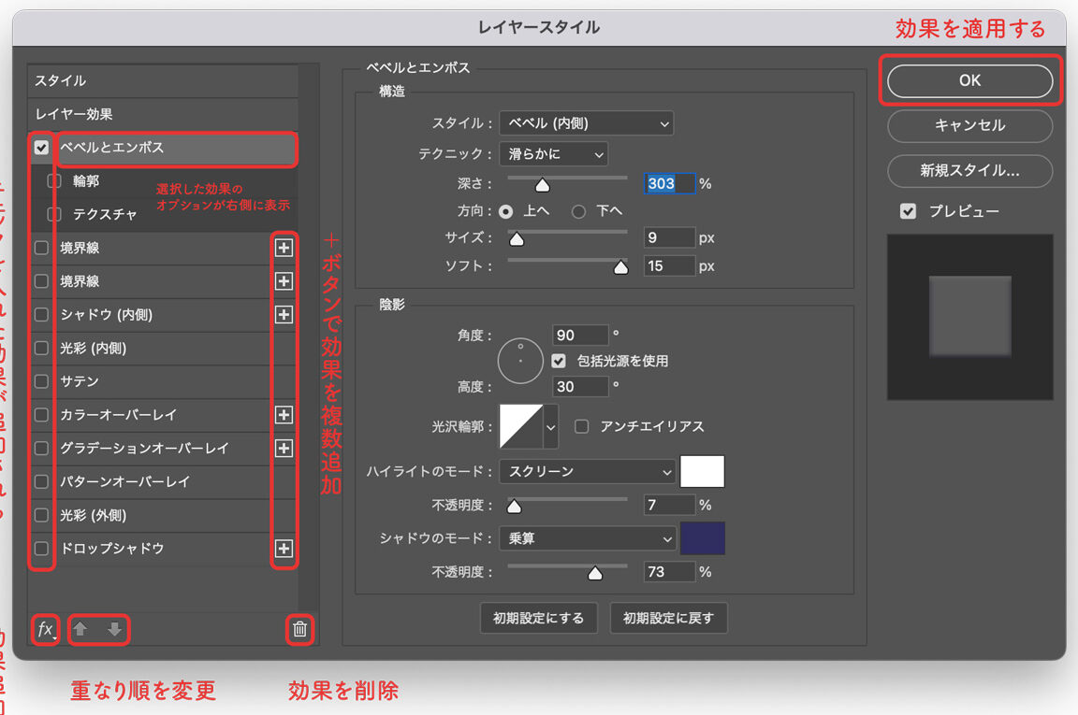This screenshot has width=1078, height=715.
Task: Enable the シャドウ (内側) checkbox
Action: [x=41, y=315]
